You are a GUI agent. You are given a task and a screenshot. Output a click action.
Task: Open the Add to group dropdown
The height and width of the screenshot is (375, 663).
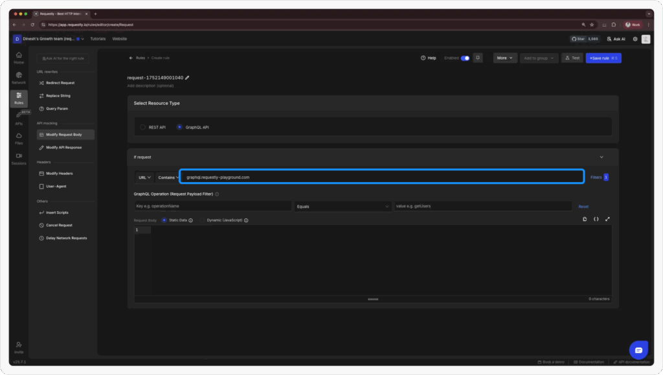[539, 58]
